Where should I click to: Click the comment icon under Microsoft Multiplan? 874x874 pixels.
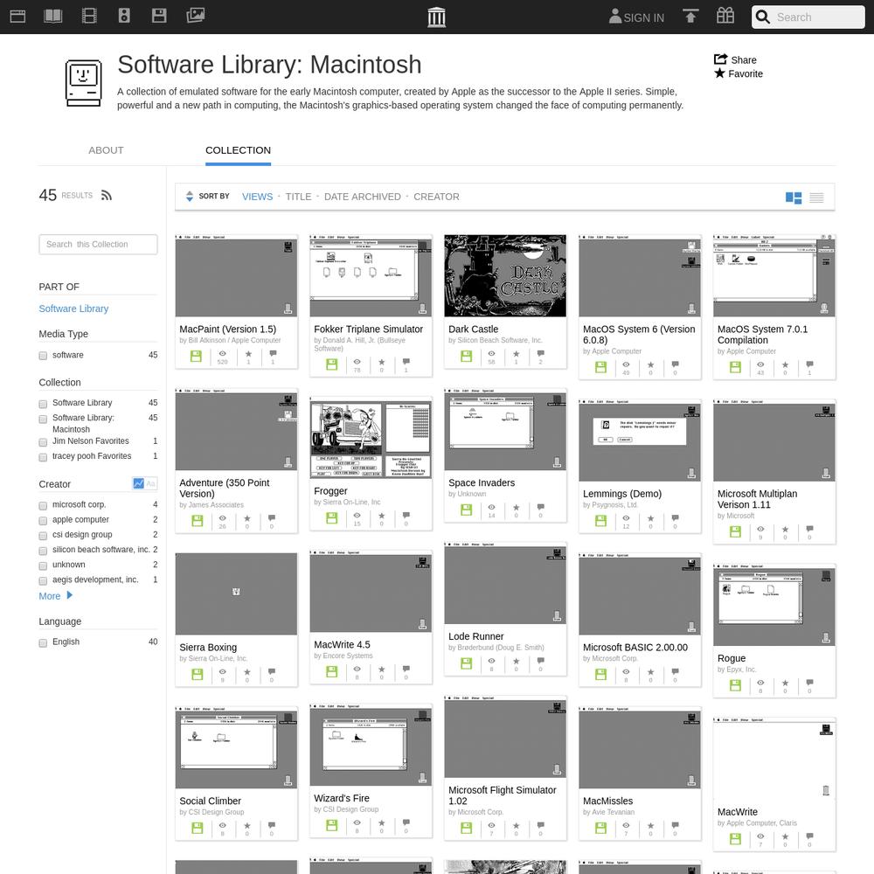[x=809, y=529]
